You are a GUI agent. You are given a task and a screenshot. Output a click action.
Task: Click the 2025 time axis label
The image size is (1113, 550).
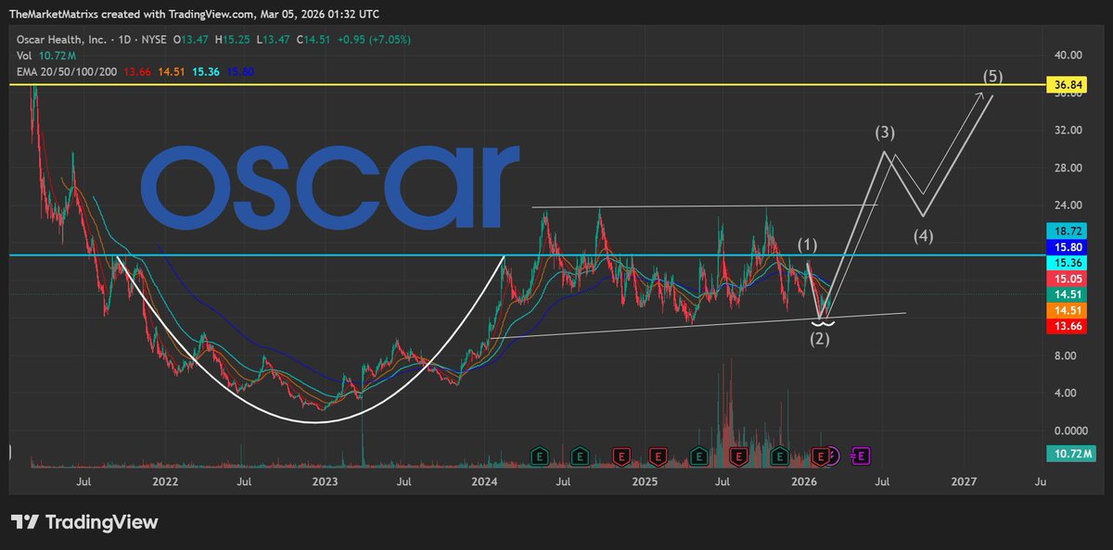pos(645,481)
